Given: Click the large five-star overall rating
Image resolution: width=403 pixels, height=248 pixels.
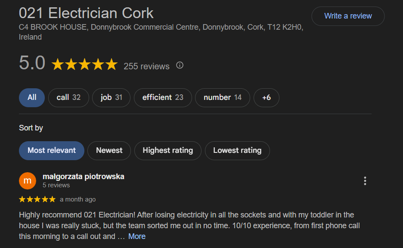Looking at the screenshot, I should pos(84,65).
